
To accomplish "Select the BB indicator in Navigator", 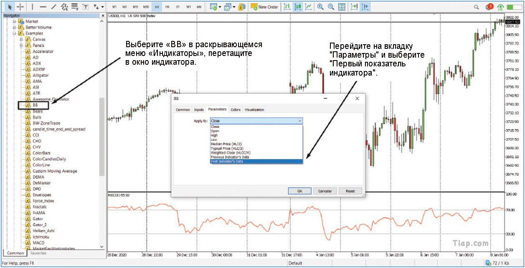I will tap(35, 105).
